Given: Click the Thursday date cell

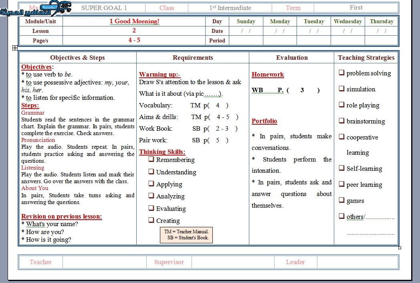Looking at the screenshot, I should [382, 31].
